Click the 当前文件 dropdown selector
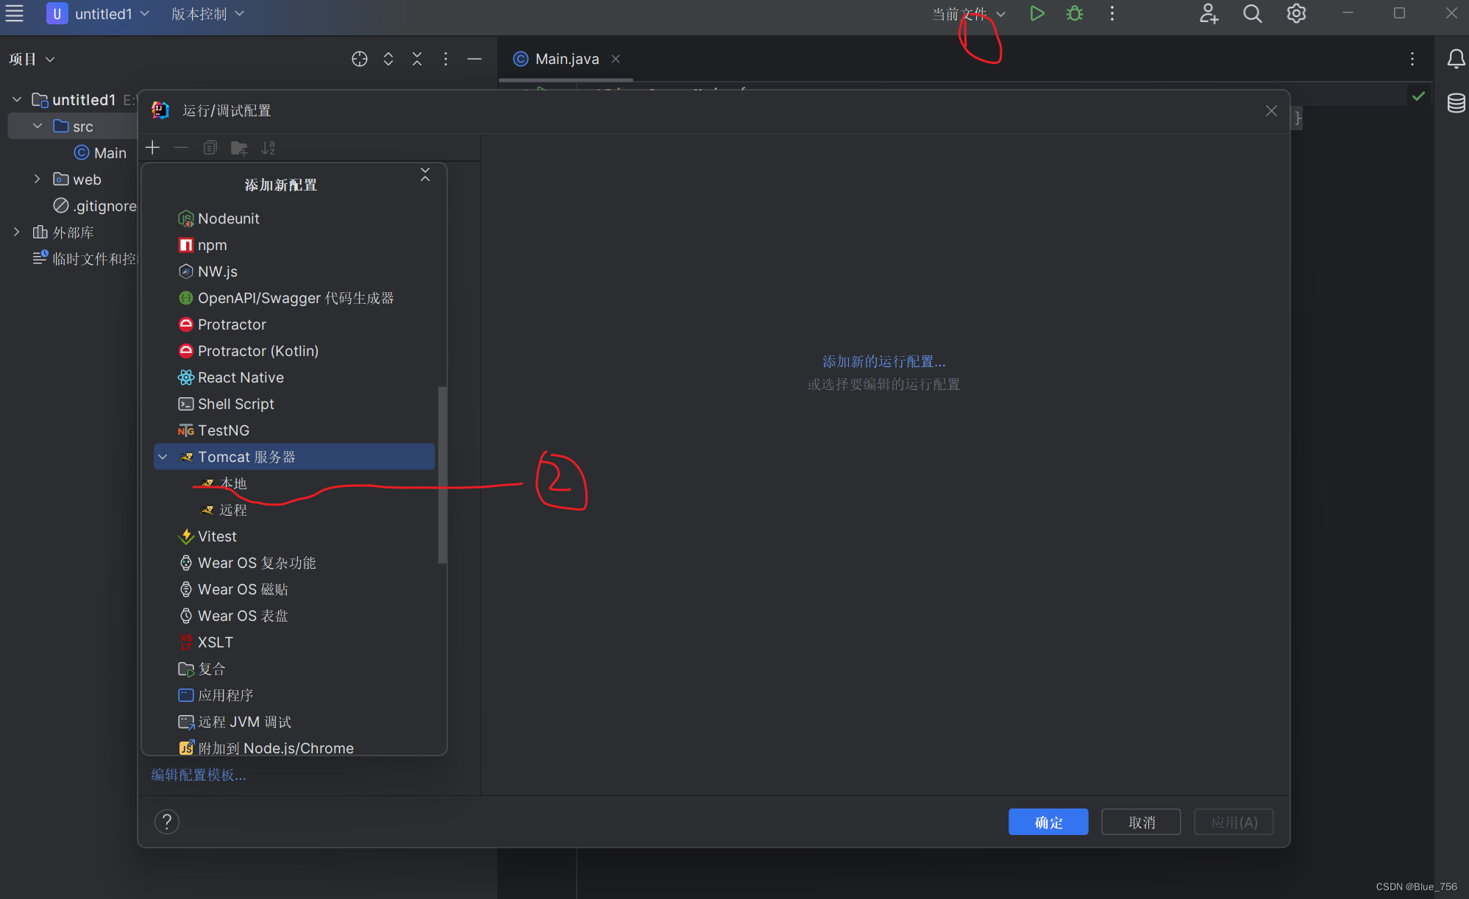 (x=965, y=14)
